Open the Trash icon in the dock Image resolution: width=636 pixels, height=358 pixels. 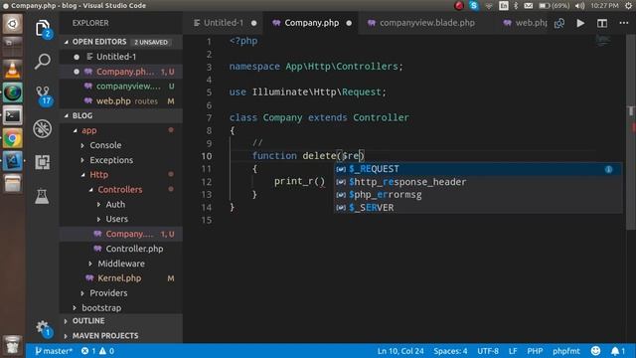coord(12,345)
